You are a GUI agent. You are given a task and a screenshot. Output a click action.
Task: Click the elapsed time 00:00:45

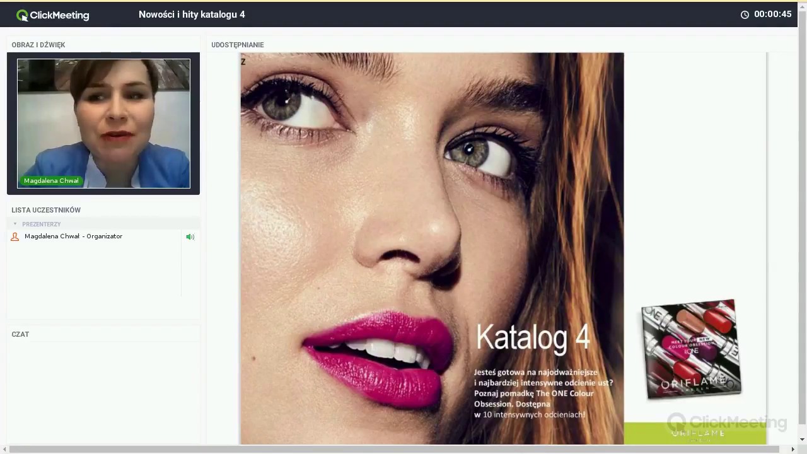[773, 15]
